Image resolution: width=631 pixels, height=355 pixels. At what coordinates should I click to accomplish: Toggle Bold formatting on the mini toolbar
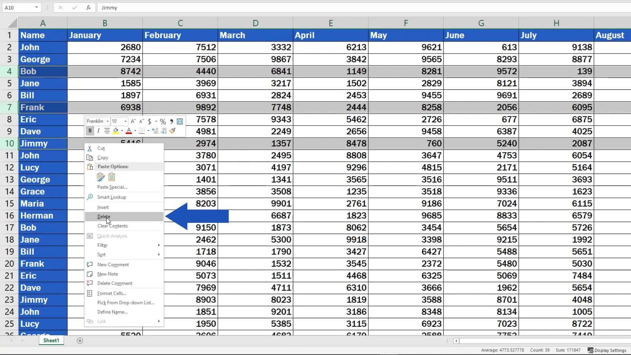tap(91, 130)
